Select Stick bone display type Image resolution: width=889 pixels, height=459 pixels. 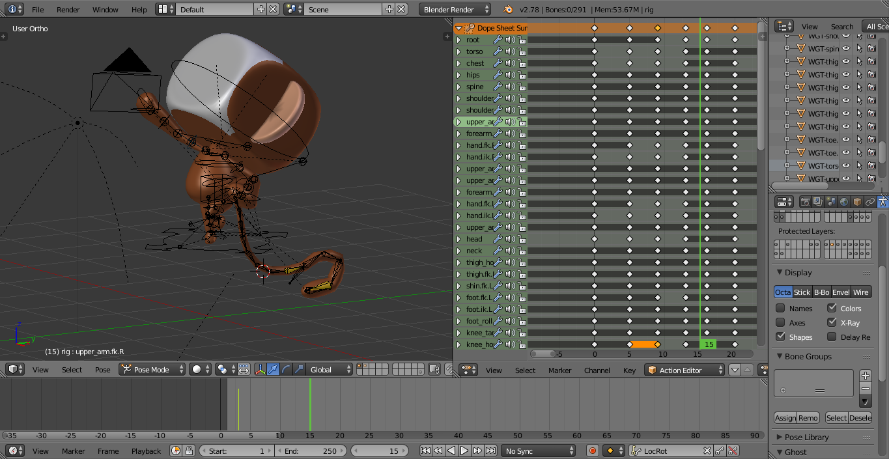click(x=802, y=292)
